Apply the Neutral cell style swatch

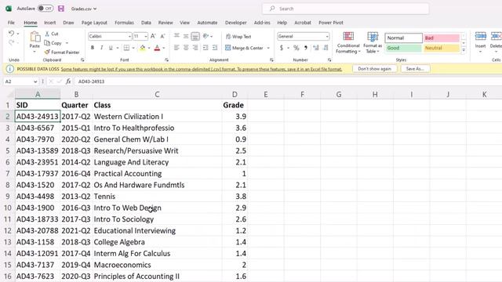[442, 48]
